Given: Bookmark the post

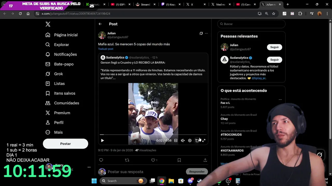Looking at the screenshot, I should (179, 160).
